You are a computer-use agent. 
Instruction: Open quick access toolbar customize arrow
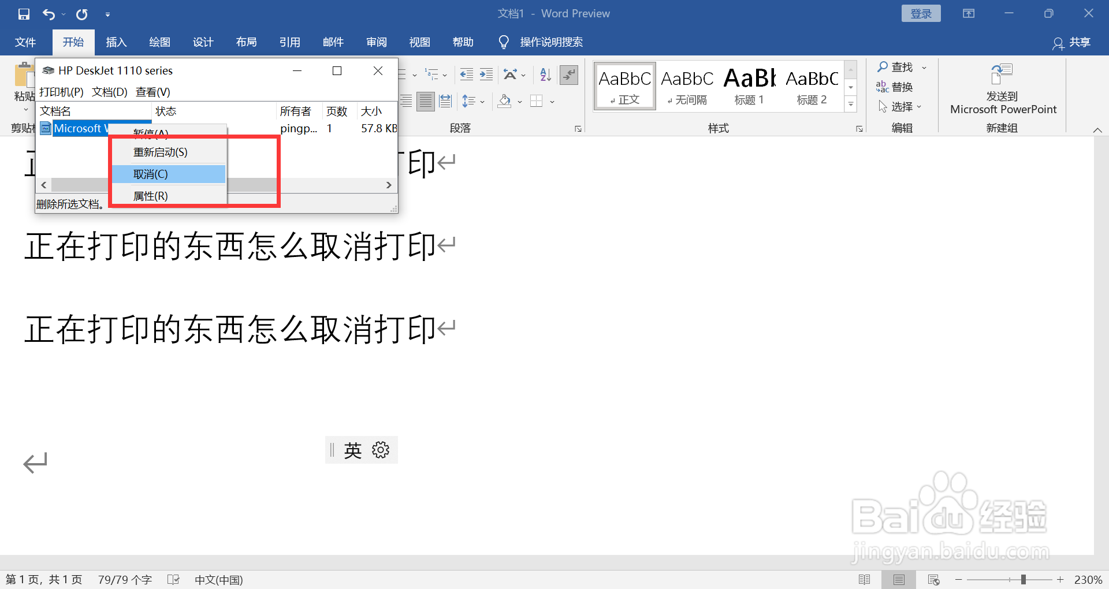(107, 14)
